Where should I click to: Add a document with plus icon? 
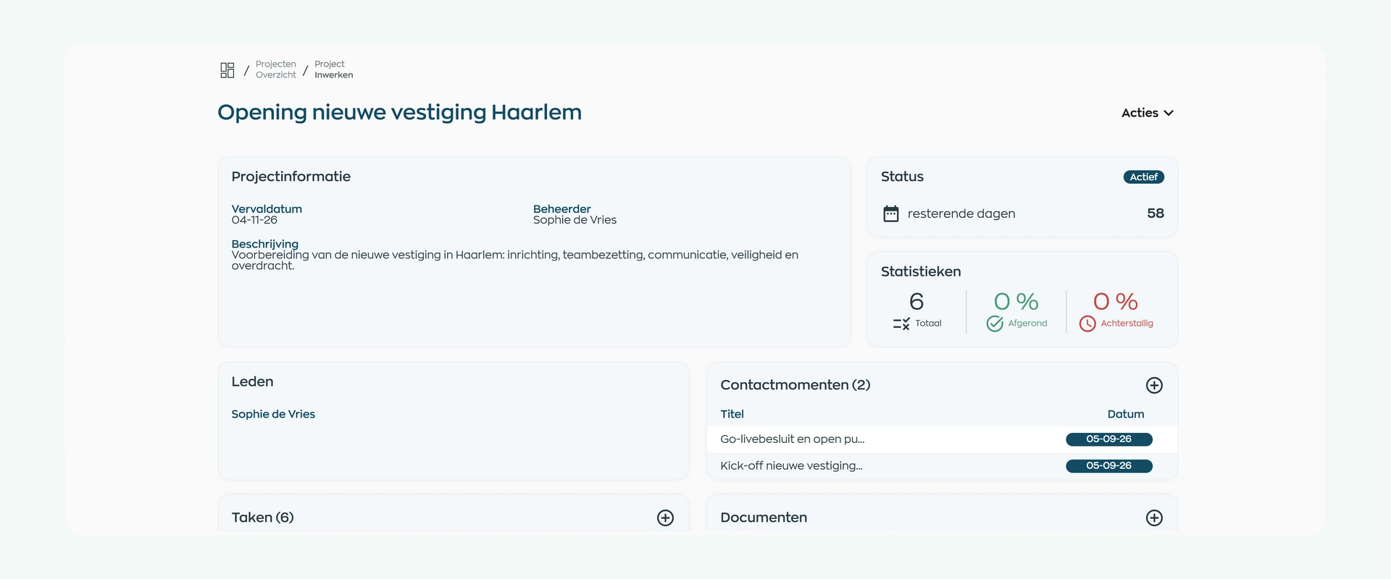1155,517
